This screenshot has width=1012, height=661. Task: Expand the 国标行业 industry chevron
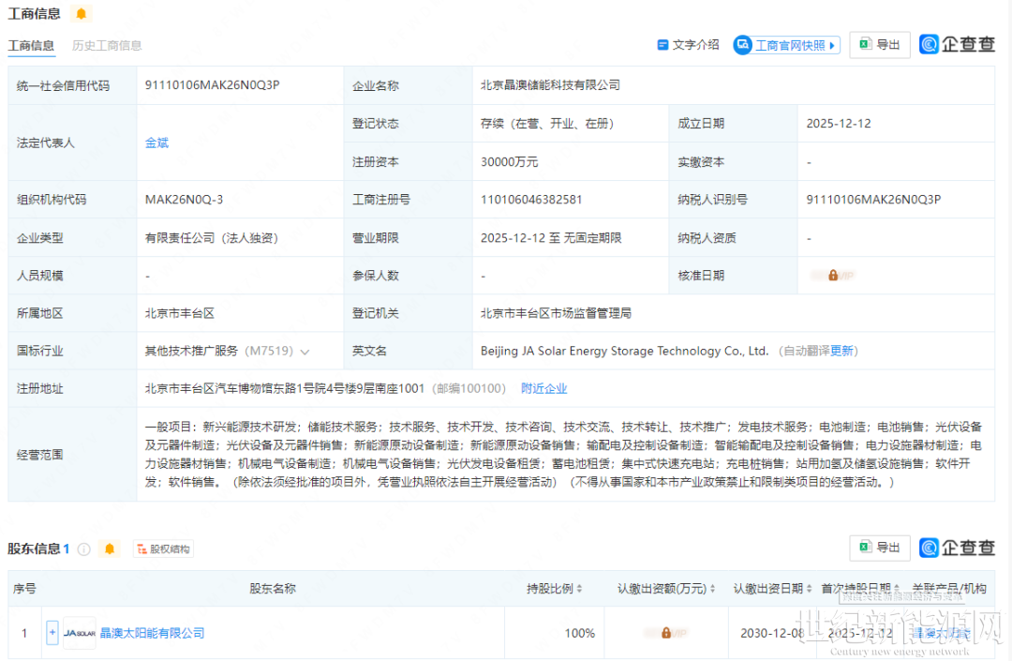(x=305, y=352)
